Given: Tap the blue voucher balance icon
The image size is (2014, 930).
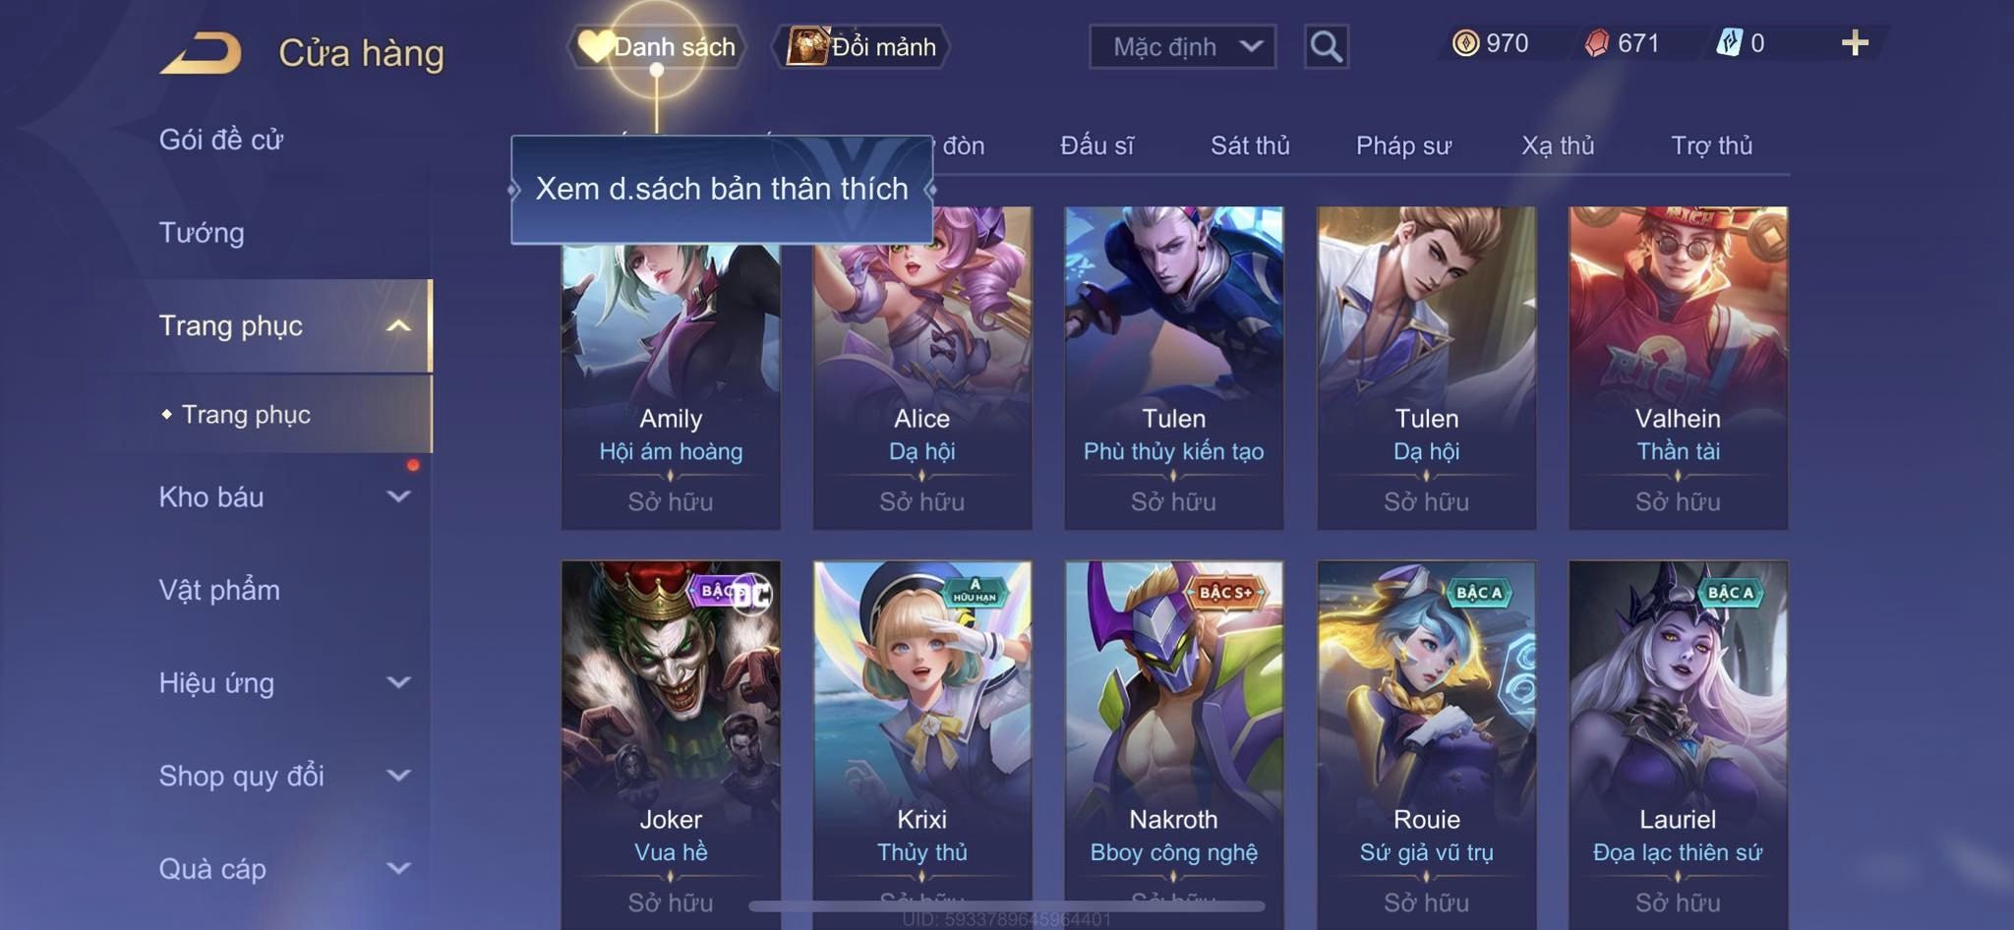Looking at the screenshot, I should click(1729, 43).
